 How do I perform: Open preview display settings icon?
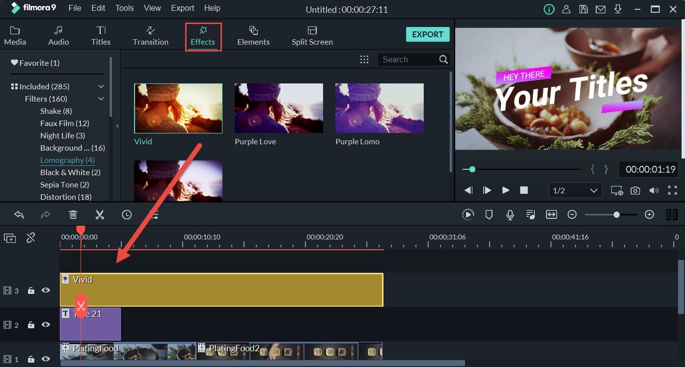pyautogui.click(x=617, y=190)
